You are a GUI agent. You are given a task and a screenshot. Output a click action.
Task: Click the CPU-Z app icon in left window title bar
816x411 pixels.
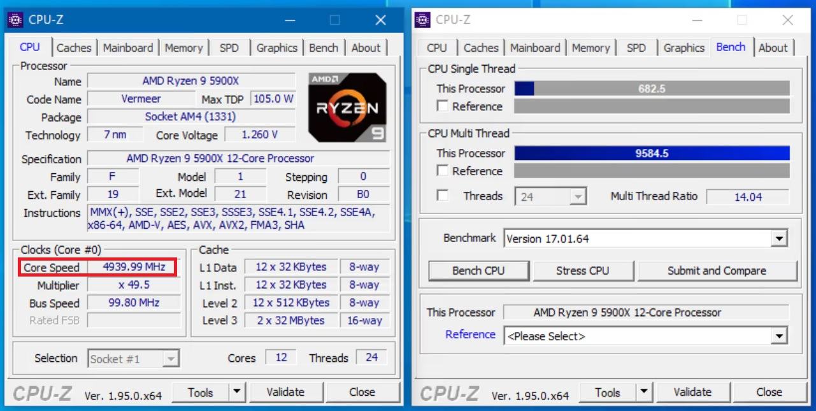[15, 20]
